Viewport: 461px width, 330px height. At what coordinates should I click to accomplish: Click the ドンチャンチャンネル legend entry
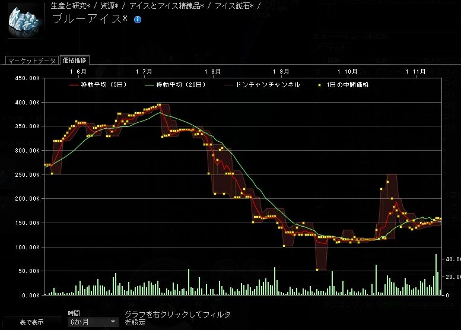(x=262, y=85)
